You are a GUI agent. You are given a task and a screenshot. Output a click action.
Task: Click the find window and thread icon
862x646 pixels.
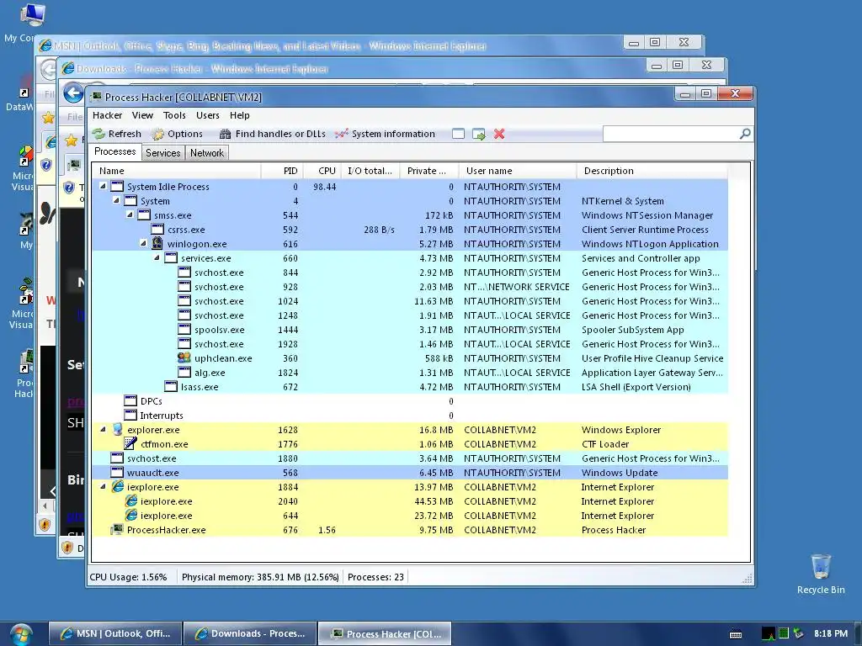click(478, 134)
